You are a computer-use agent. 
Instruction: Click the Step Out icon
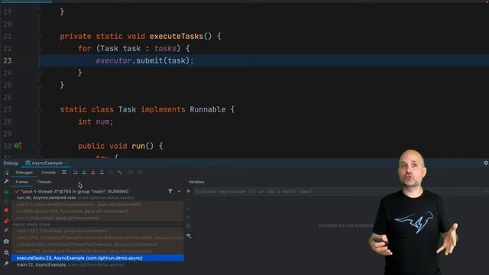(x=102, y=172)
